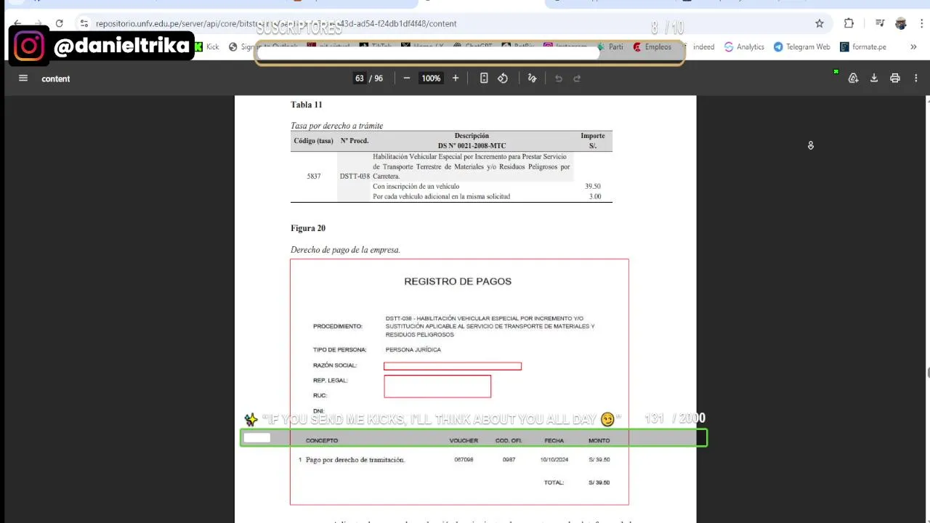Viewport: 930px width, 523px height.
Task: Open the browser Extensions puzzle icon
Action: [x=849, y=23]
